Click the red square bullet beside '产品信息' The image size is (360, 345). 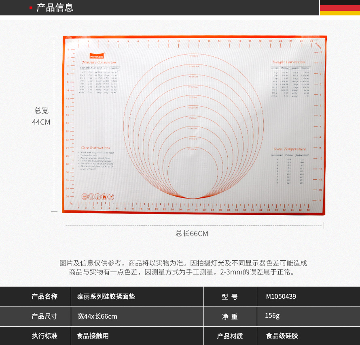point(31,8)
